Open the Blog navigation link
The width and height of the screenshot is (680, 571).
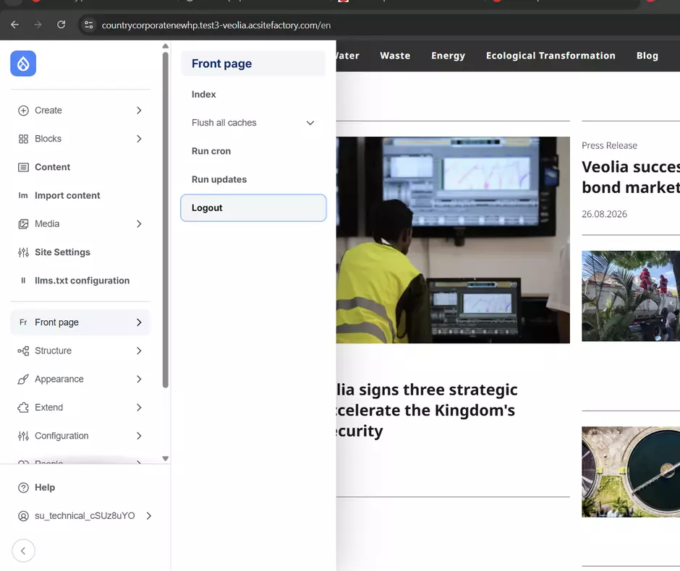pos(647,56)
